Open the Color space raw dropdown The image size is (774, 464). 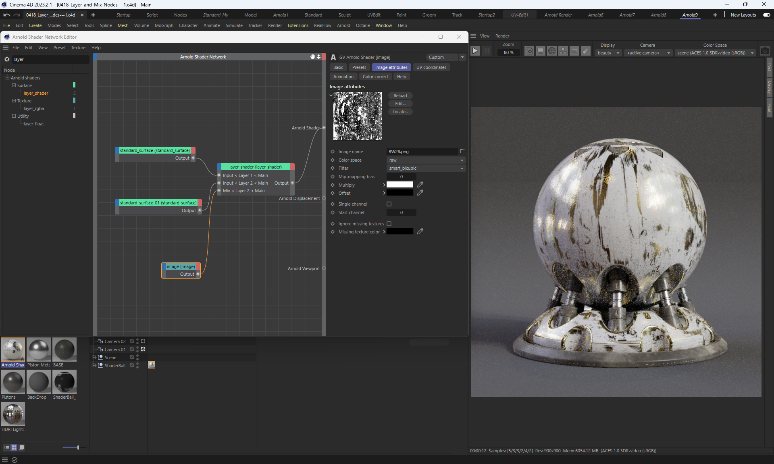(x=426, y=160)
